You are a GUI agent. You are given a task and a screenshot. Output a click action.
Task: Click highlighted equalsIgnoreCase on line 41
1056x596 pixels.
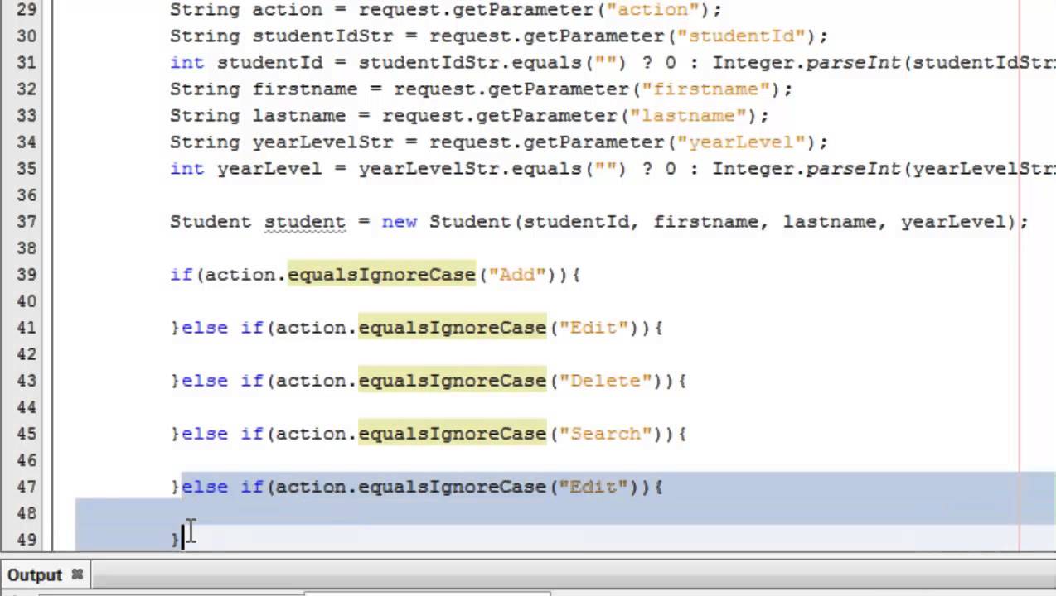453,328
